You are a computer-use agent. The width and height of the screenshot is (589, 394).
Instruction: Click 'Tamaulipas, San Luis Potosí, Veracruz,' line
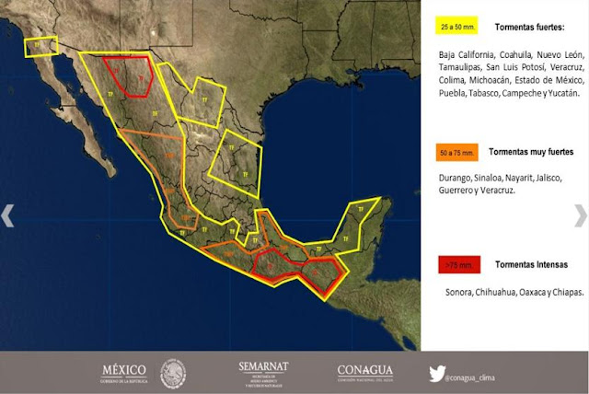512,67
